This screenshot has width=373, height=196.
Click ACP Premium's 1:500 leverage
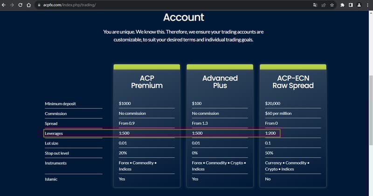[124, 133]
